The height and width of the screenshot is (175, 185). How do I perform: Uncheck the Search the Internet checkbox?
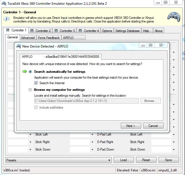(x=36, y=83)
